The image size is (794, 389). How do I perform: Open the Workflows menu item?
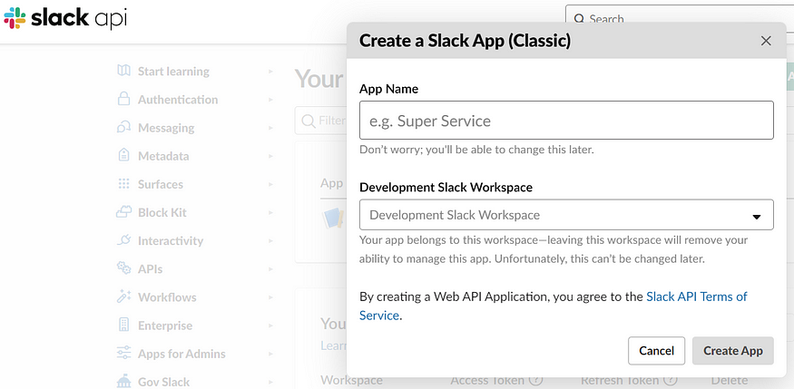(167, 297)
